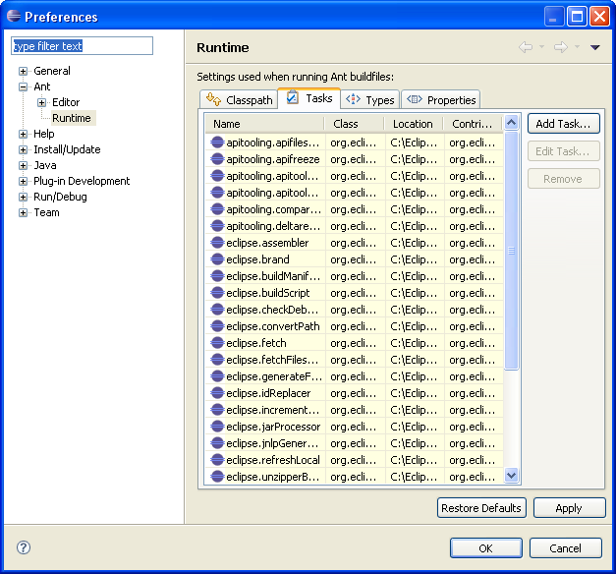This screenshot has width=616, height=574.
Task: Switch to the Types tab
Action: [370, 99]
